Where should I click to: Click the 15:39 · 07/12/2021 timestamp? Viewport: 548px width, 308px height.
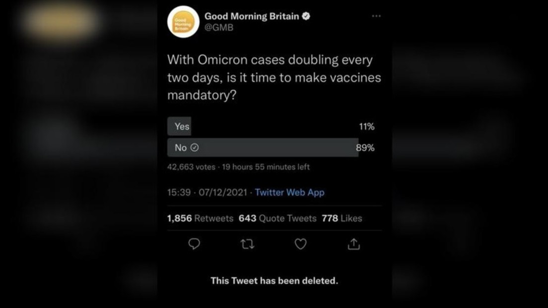click(x=207, y=193)
